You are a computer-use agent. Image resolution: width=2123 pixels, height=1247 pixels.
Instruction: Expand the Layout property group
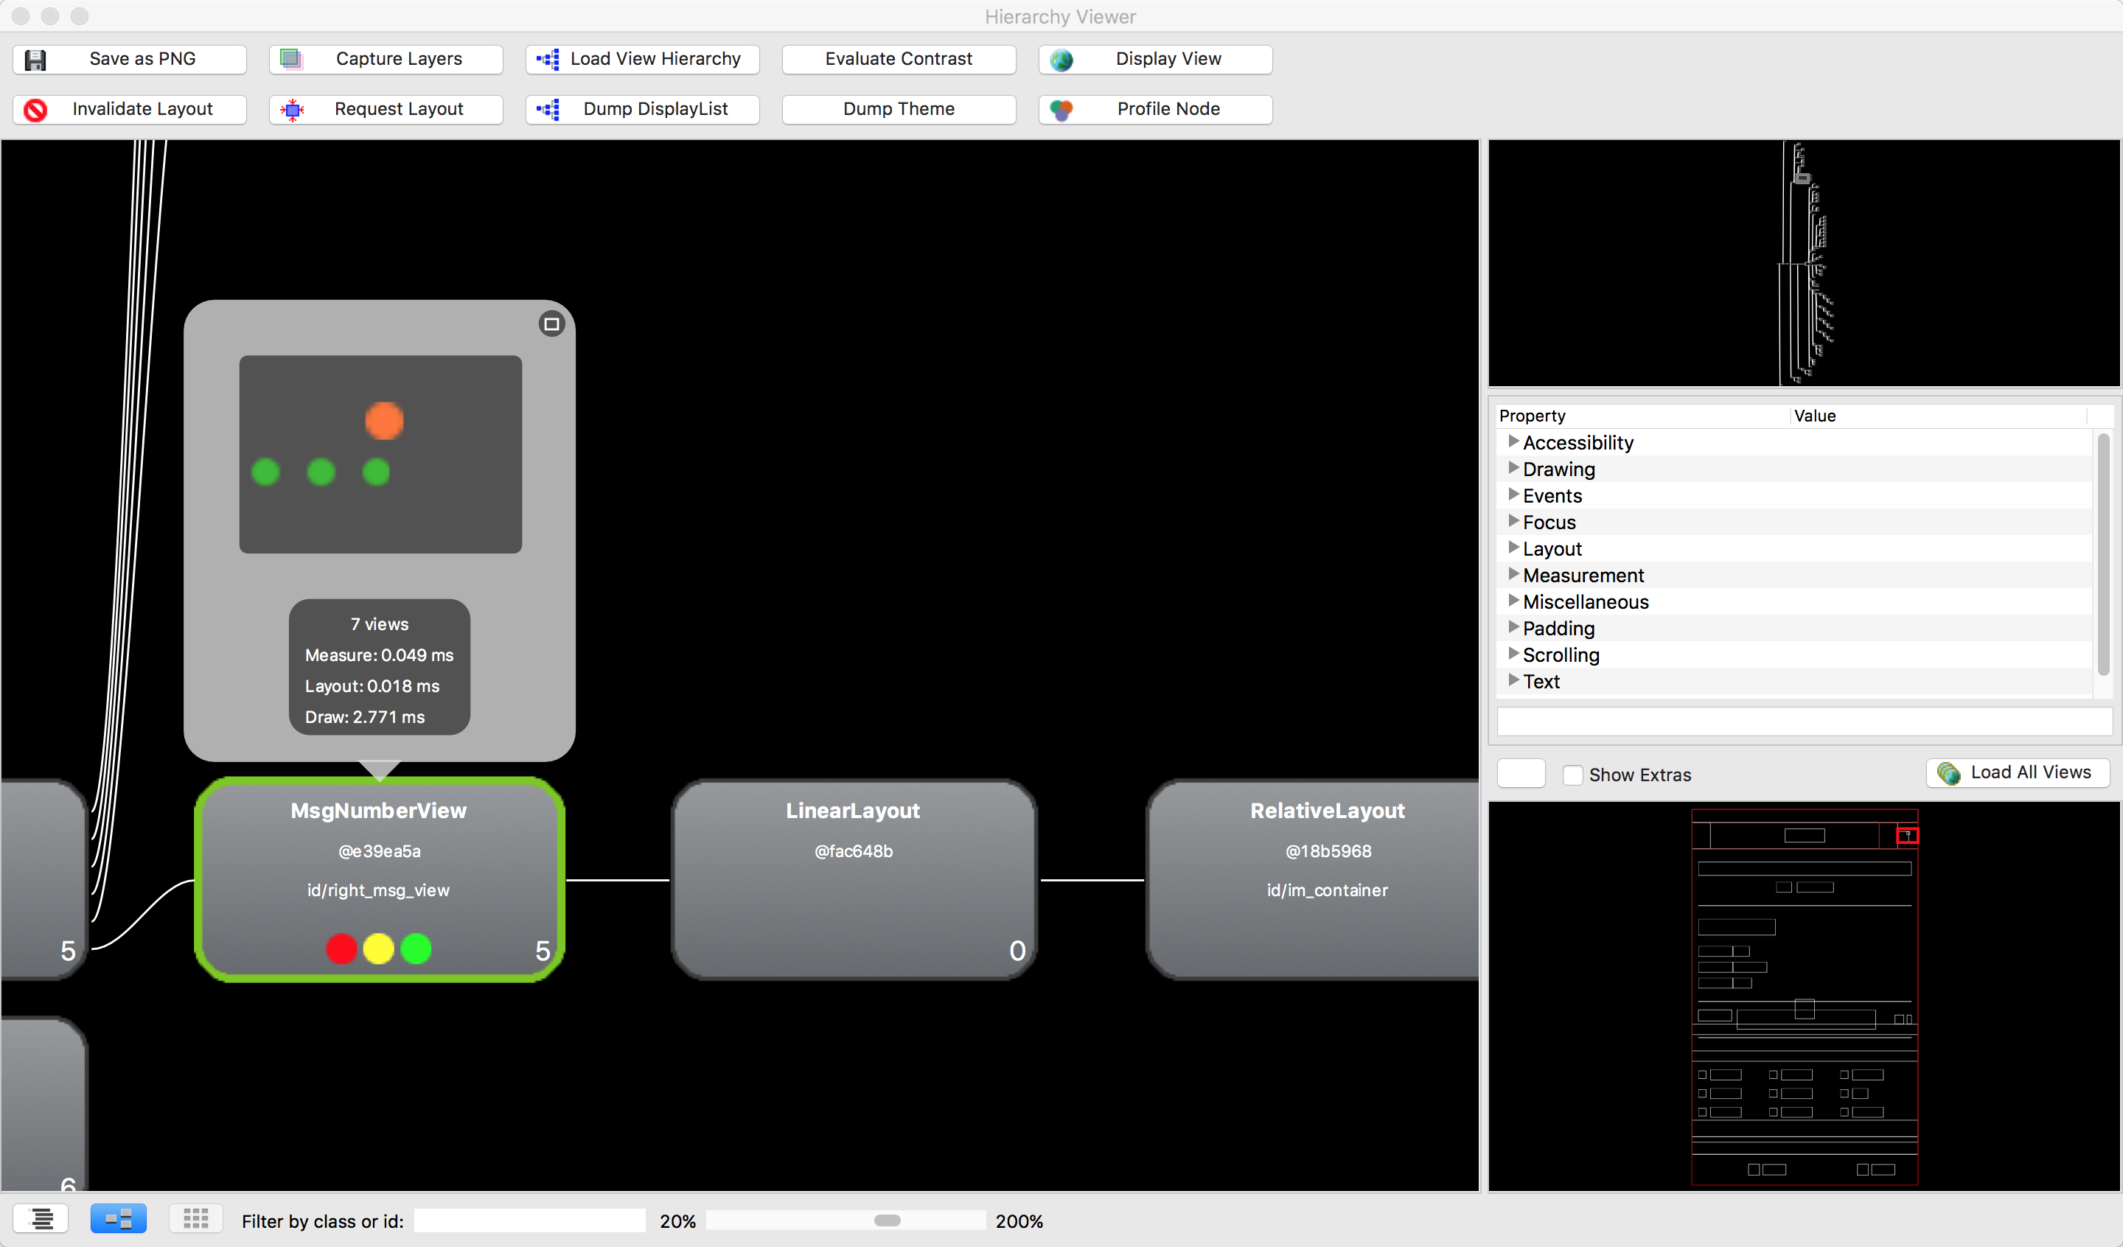pyautogui.click(x=1513, y=548)
